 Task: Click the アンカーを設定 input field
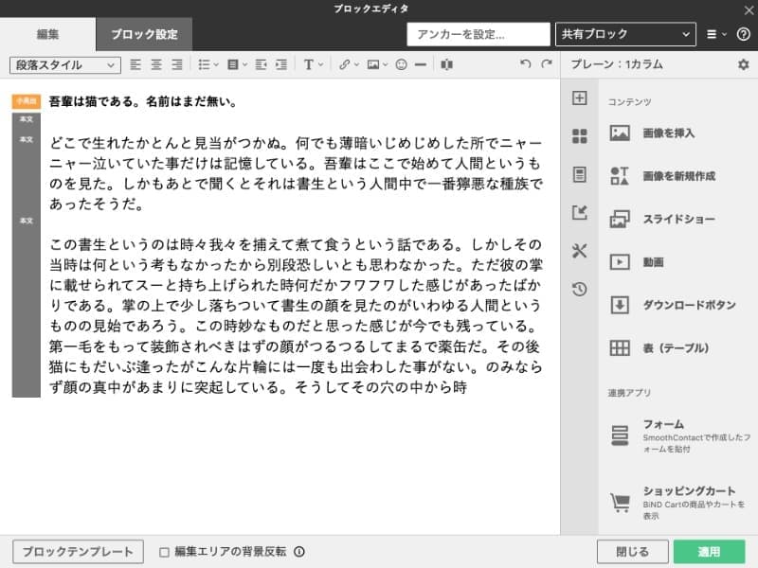click(x=478, y=34)
